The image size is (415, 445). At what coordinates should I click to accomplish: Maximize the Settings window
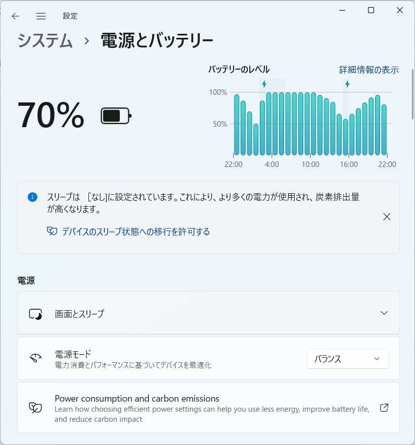tap(371, 11)
